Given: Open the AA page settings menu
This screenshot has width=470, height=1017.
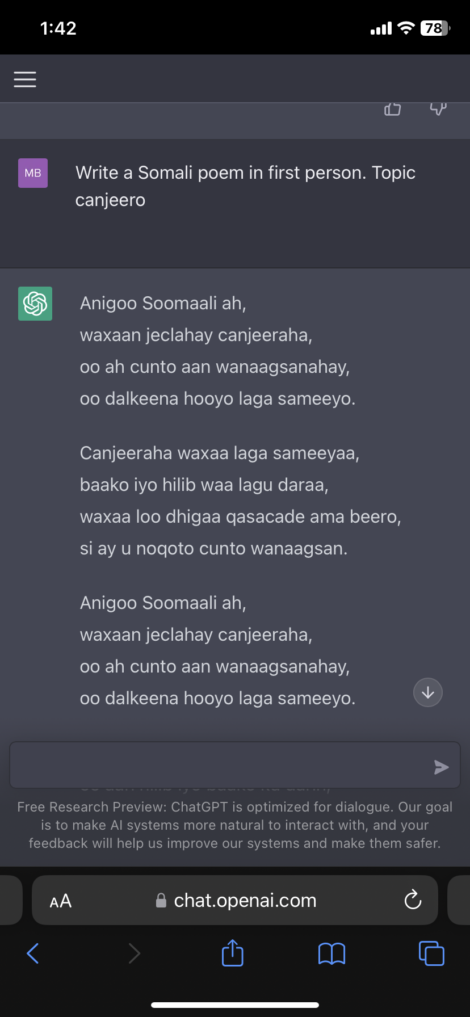Looking at the screenshot, I should [x=61, y=901].
